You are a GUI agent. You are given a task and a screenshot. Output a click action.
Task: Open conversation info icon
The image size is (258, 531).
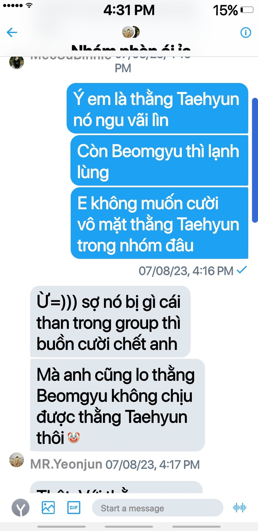pyautogui.click(x=246, y=32)
